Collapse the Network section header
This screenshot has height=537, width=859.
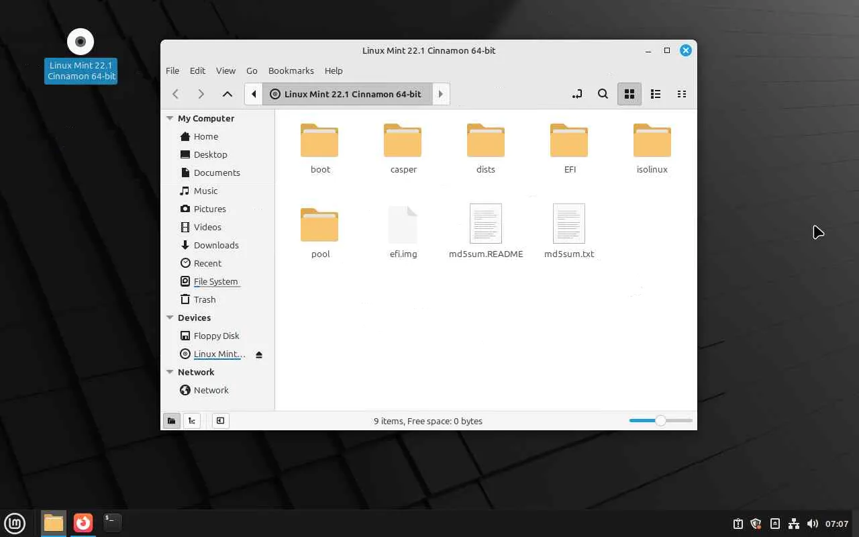point(170,372)
